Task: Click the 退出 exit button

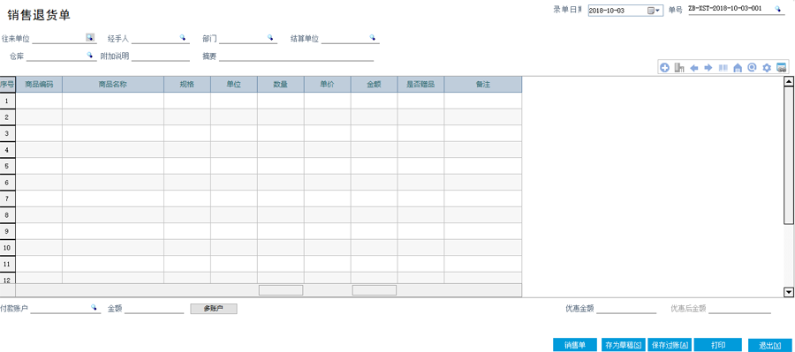Action: (769, 346)
